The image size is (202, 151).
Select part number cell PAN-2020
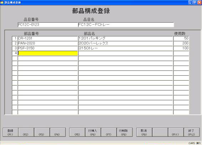[48, 43]
